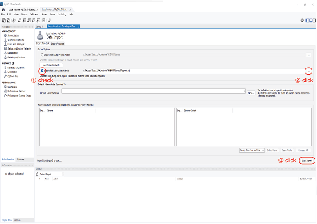Create a new table toolbar icon
This screenshot has width=317, height=224.
click(x=24, y=20)
